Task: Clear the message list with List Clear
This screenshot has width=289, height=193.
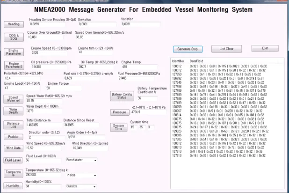Action: coord(226,49)
